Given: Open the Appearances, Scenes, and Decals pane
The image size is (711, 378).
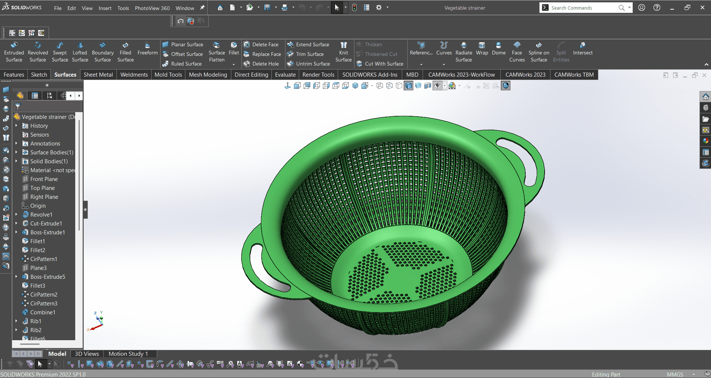Looking at the screenshot, I should pos(705,141).
